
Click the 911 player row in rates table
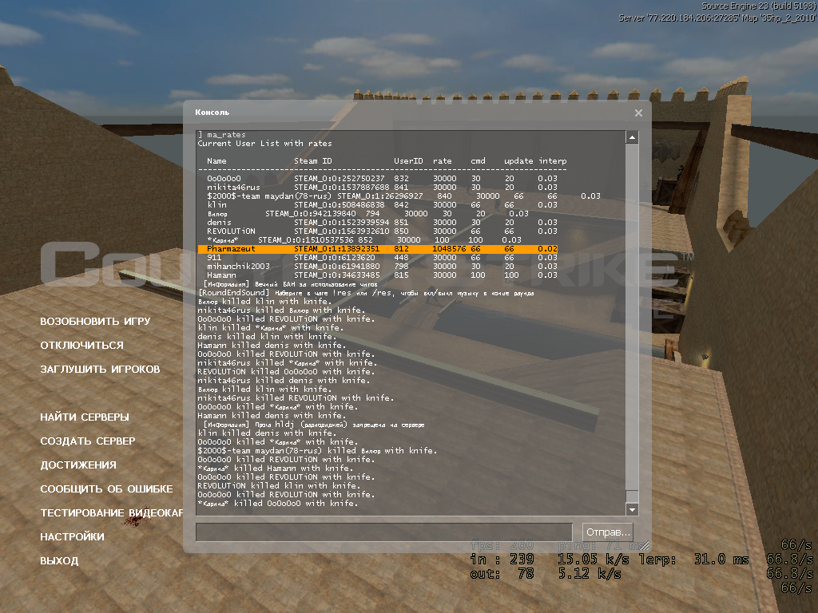[382, 258]
